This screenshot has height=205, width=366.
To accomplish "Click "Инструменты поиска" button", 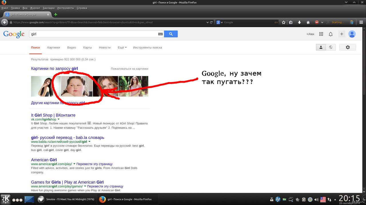I will point(147,48).
